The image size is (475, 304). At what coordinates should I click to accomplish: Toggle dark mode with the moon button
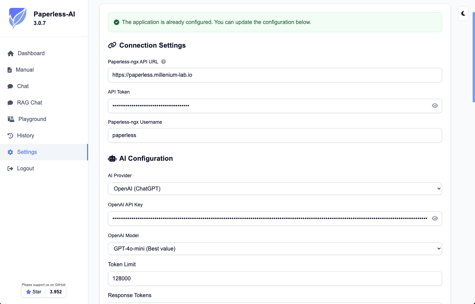(x=463, y=14)
